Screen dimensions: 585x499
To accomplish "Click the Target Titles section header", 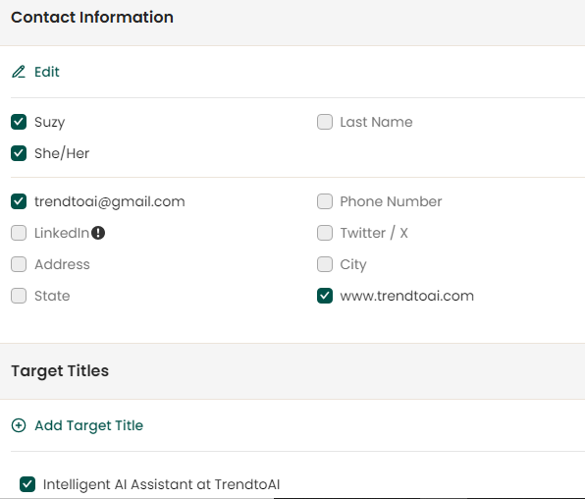I will (x=60, y=371).
